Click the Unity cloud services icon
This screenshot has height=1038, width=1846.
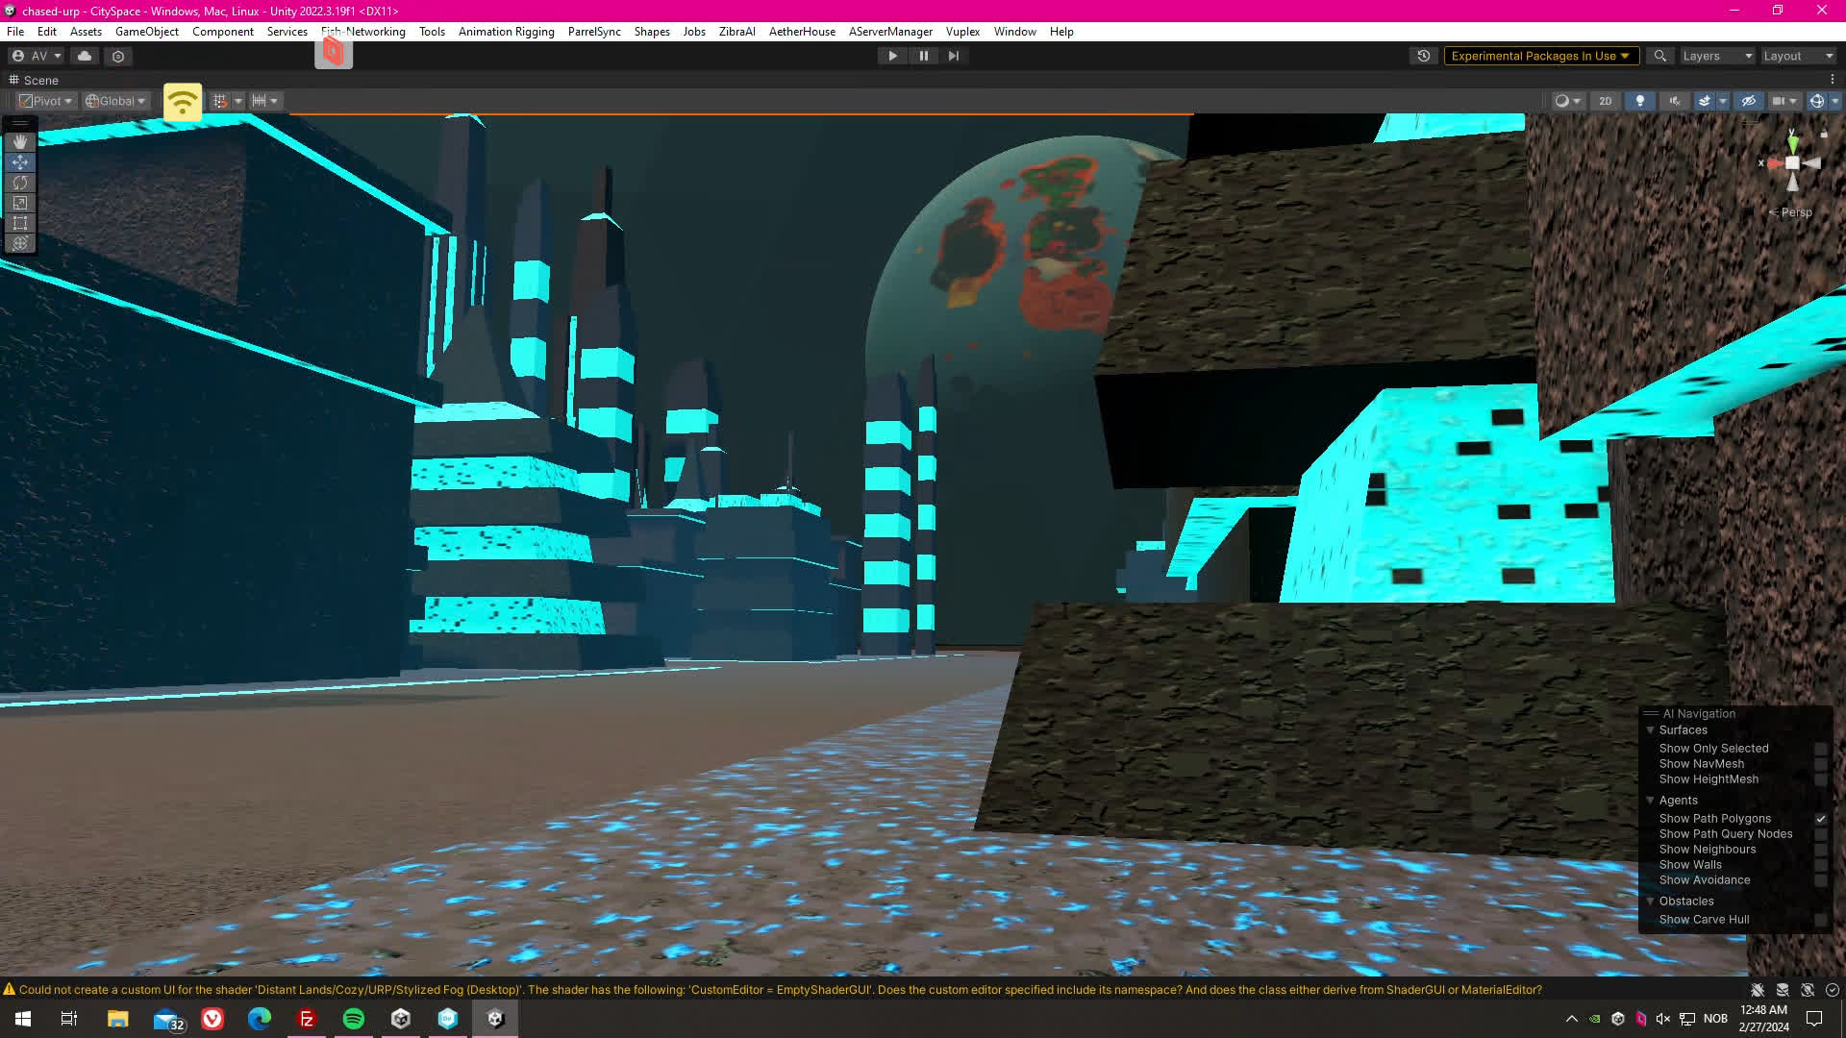click(x=85, y=56)
